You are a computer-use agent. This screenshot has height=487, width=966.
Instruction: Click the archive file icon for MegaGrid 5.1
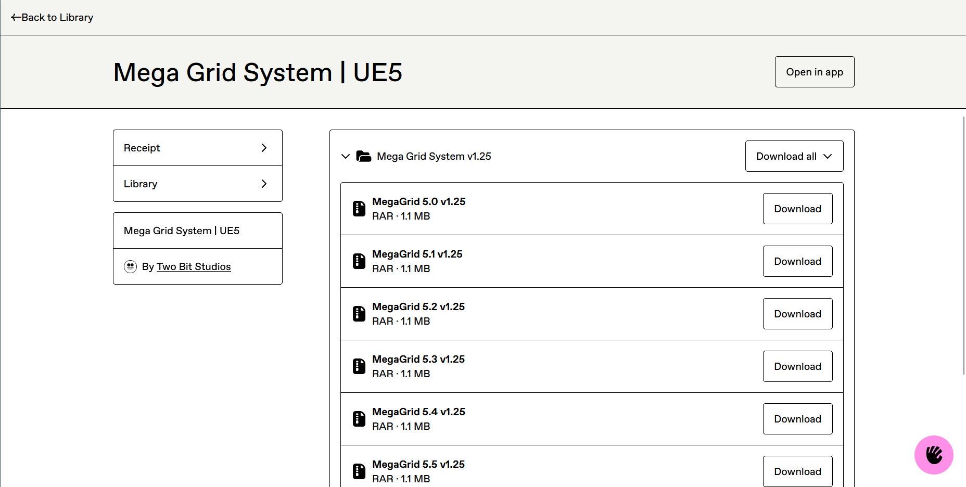coord(359,261)
